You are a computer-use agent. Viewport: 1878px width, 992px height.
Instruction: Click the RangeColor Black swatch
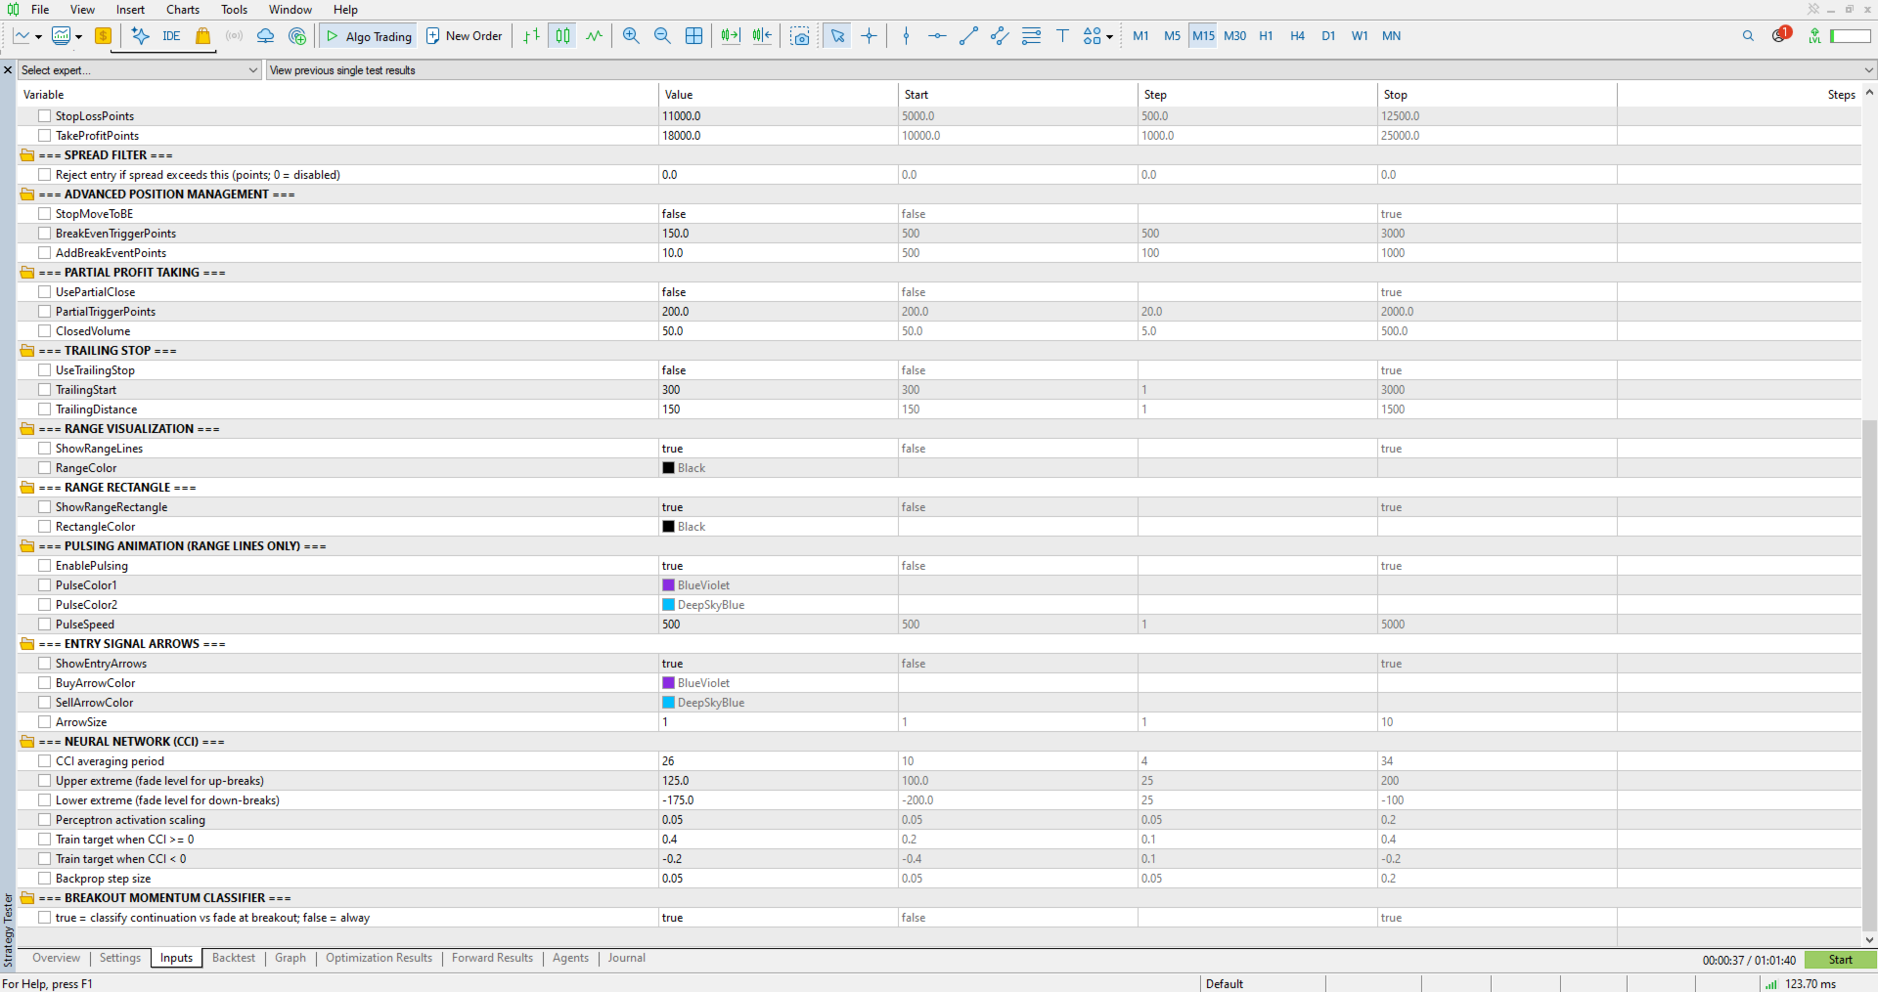(x=669, y=468)
